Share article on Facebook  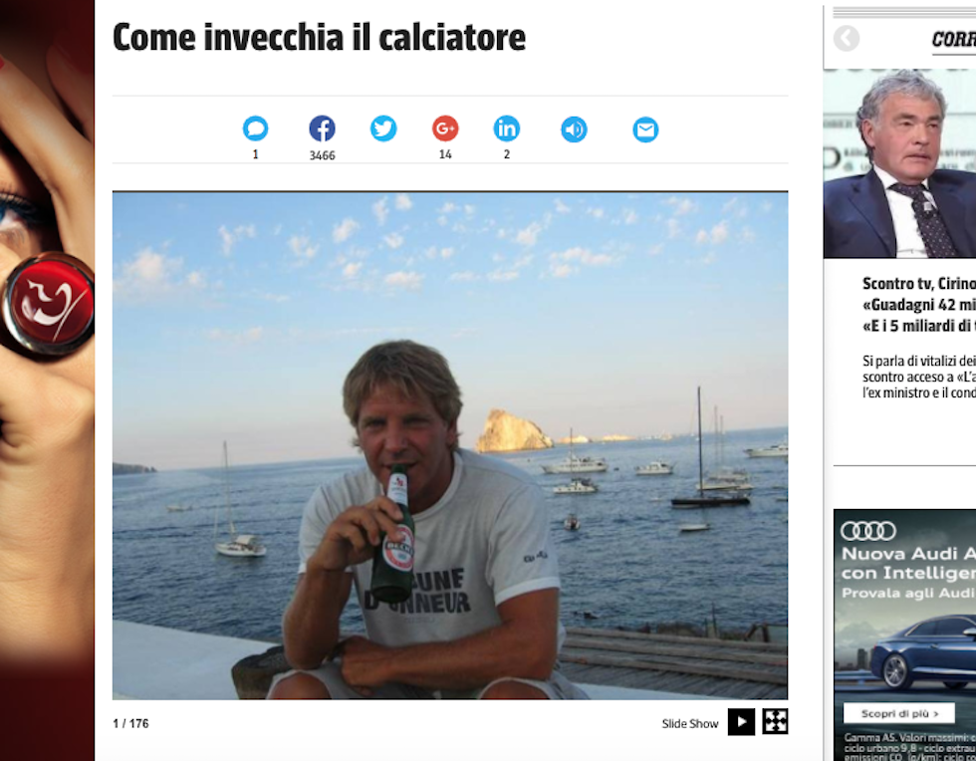click(x=322, y=128)
